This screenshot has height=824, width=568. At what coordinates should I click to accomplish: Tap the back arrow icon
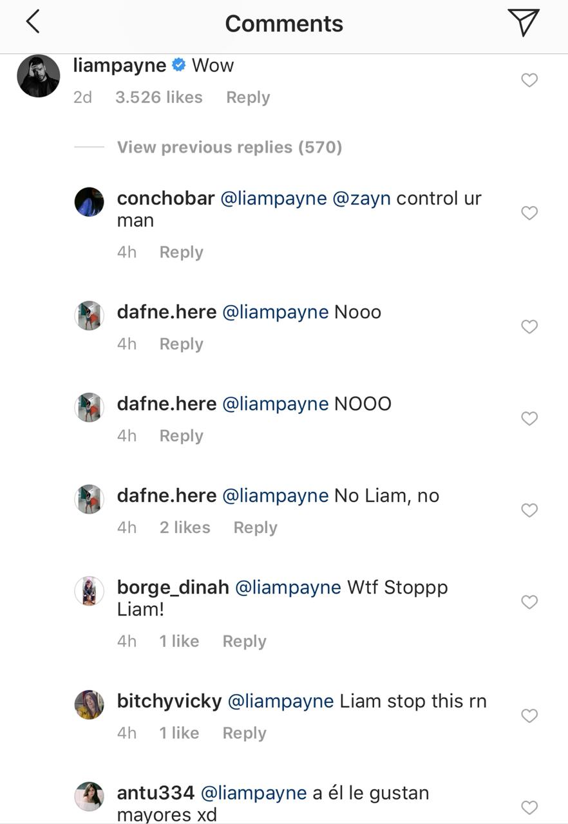pos(33,22)
